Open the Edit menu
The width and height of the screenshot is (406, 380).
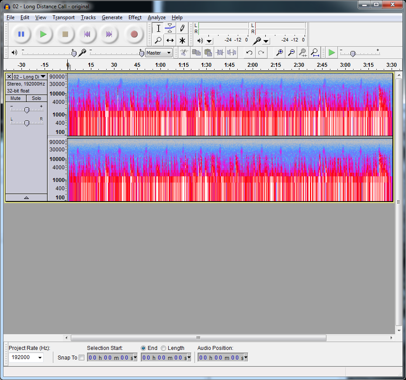click(24, 17)
